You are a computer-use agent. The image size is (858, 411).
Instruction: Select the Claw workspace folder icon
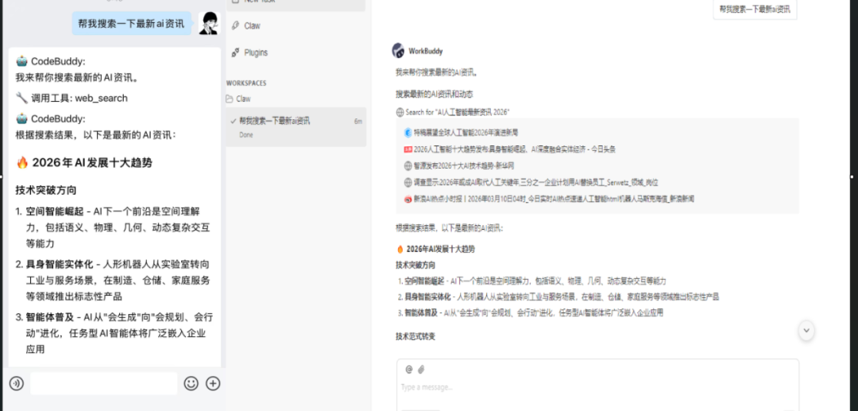tap(230, 99)
